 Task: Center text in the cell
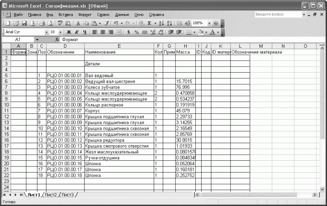[x=103, y=32]
